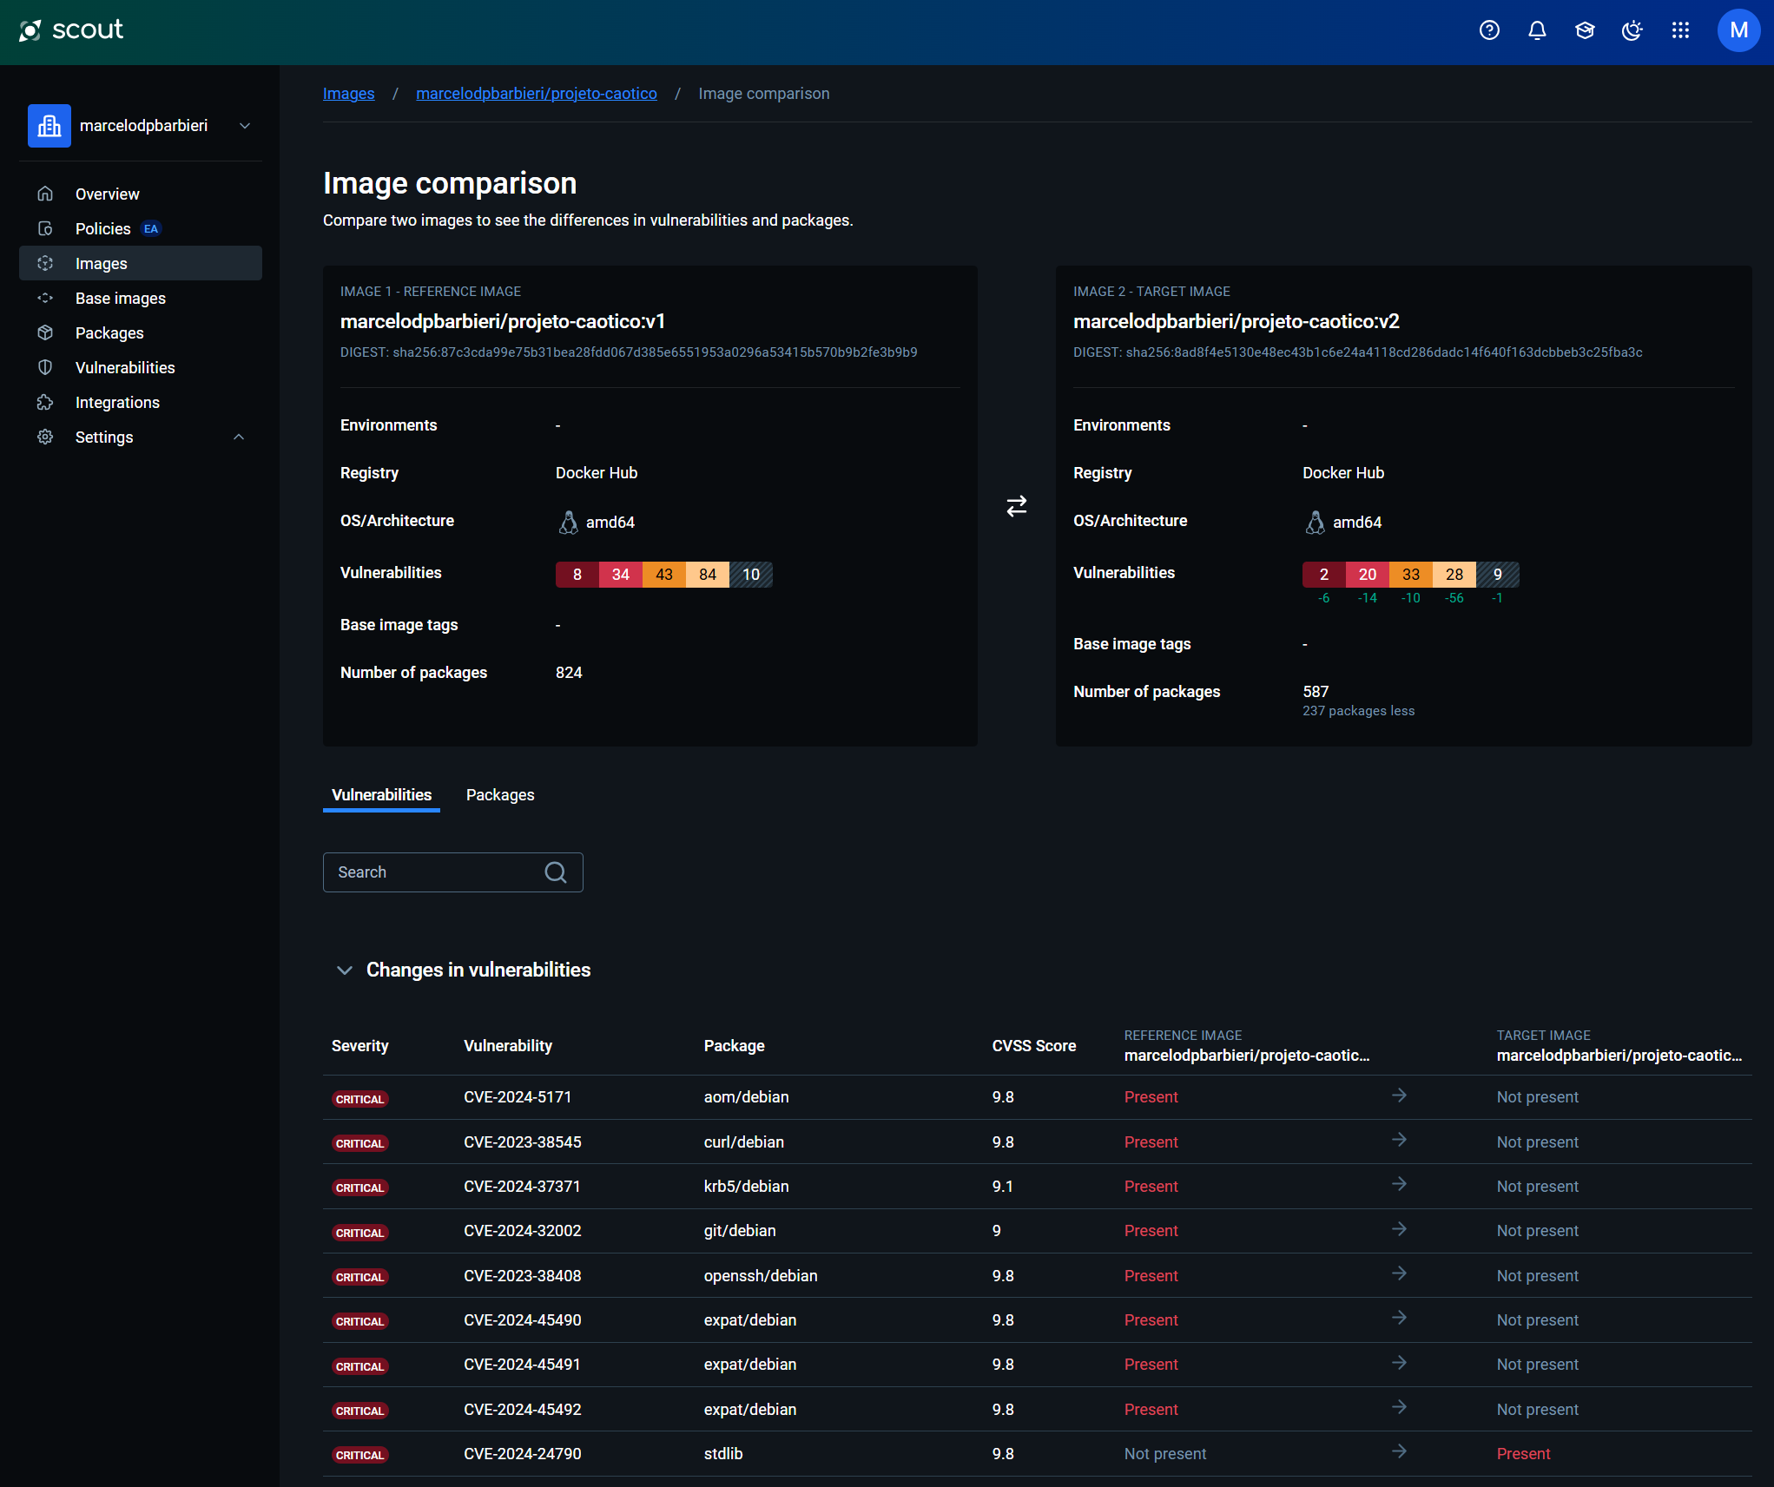Expand marcelodpbarbieri organization dropdown
The height and width of the screenshot is (1487, 1774).
(x=245, y=126)
